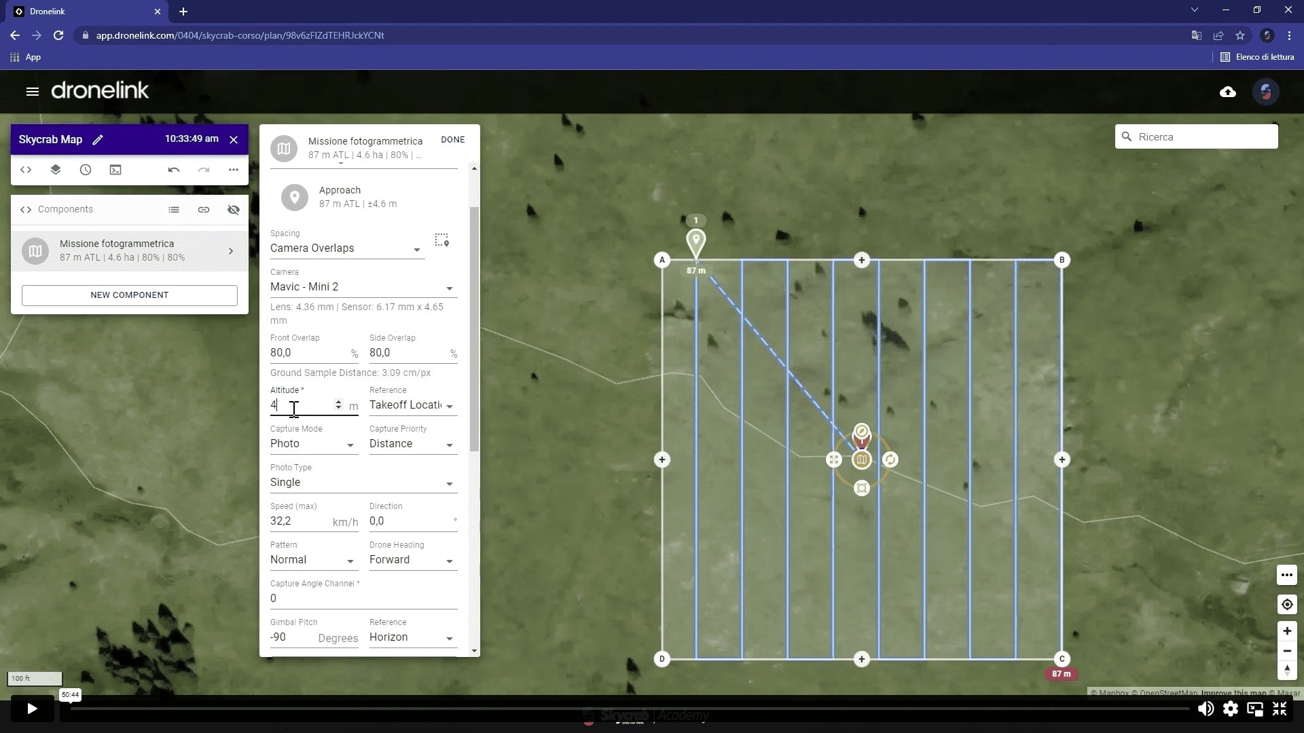1304x733 pixels.
Task: Click DONE in the mission panel
Action: coord(452,140)
